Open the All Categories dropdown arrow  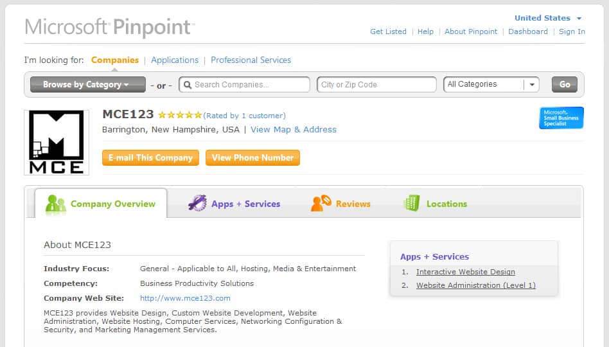tap(532, 84)
